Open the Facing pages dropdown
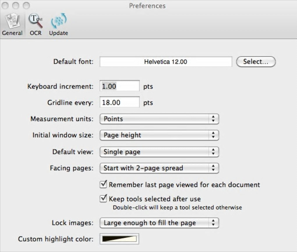297x252 pixels. 159,168
